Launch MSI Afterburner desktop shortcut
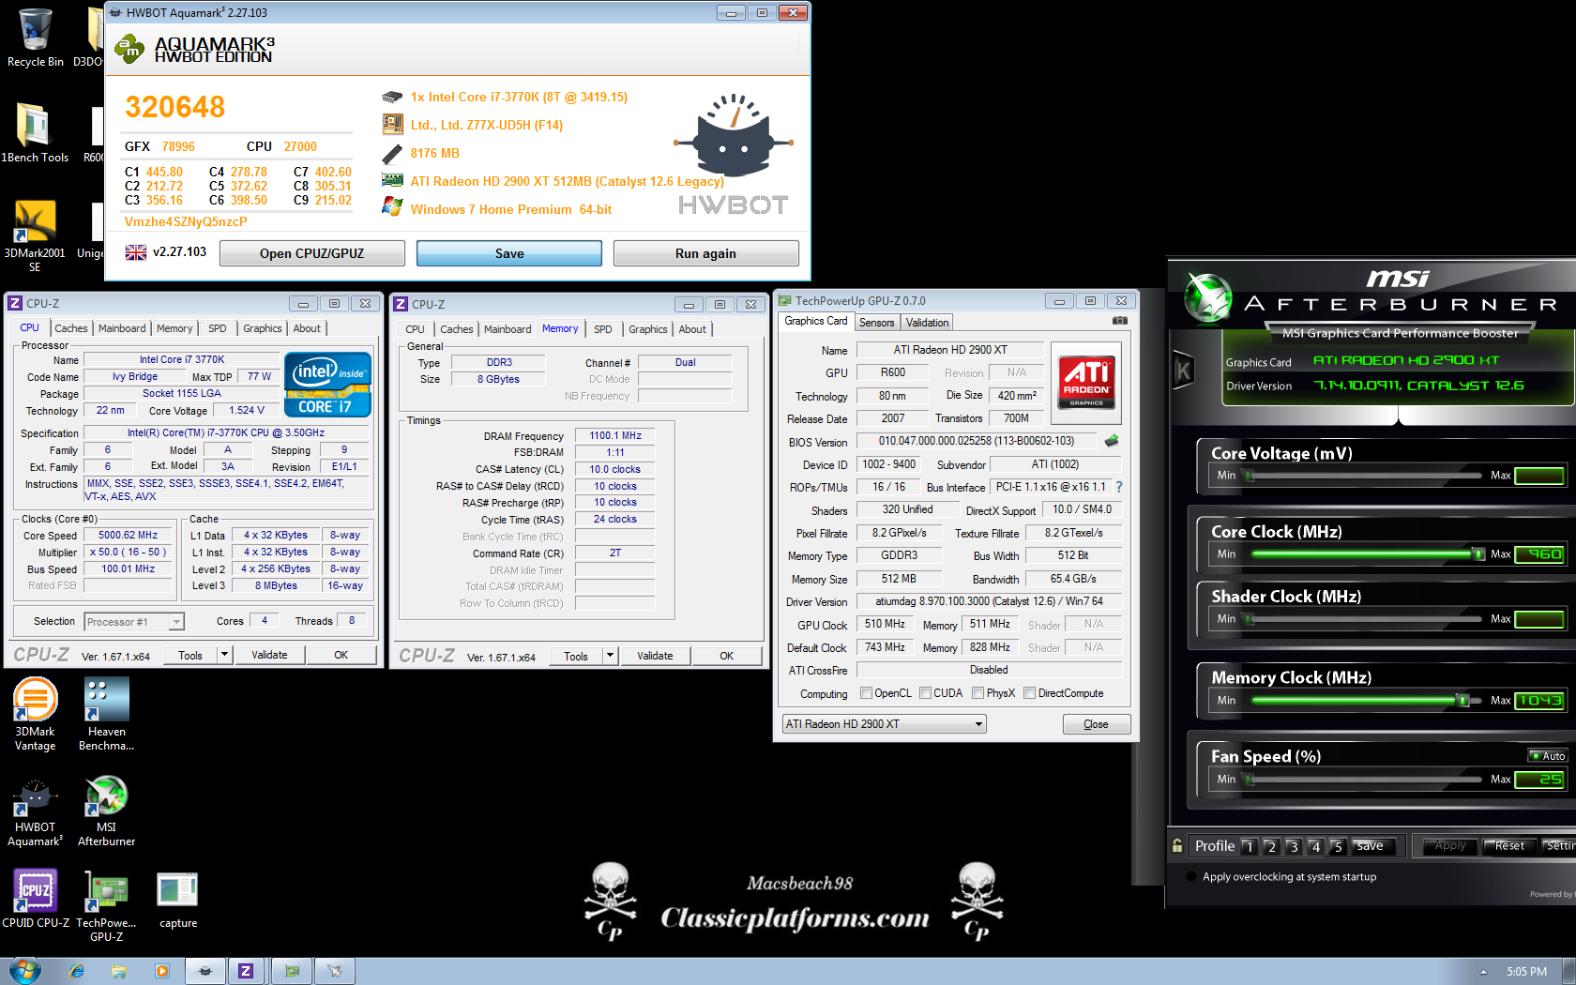 (106, 812)
